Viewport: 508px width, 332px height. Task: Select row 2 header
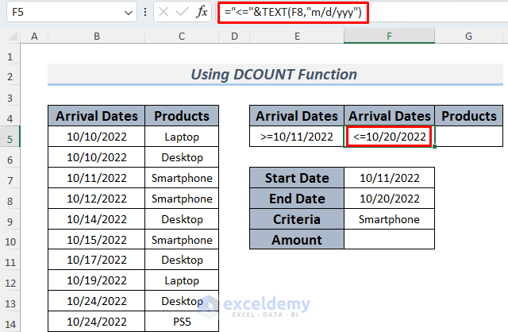tap(10, 76)
